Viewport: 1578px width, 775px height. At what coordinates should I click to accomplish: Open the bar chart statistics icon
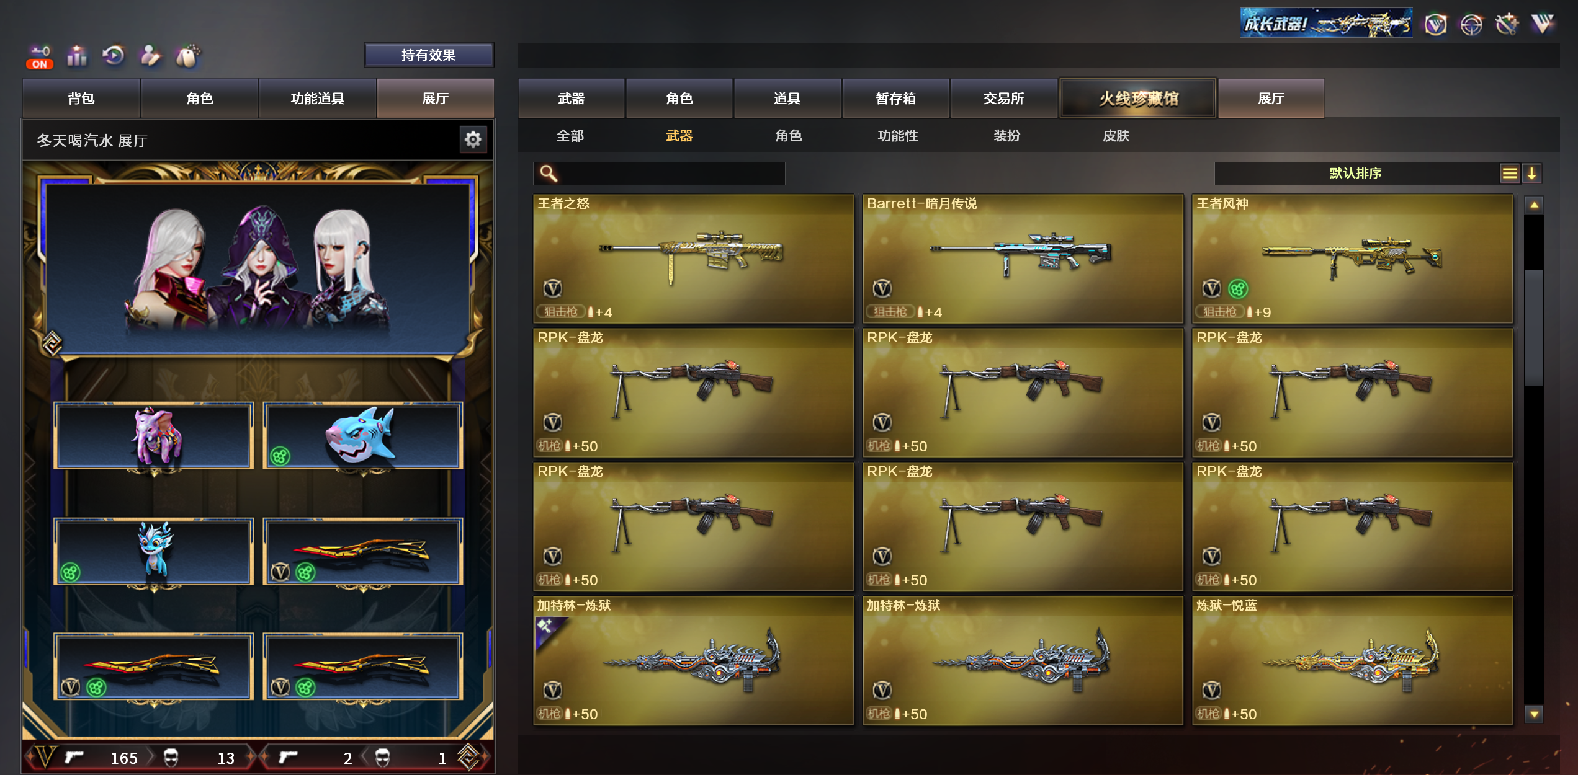point(77,56)
